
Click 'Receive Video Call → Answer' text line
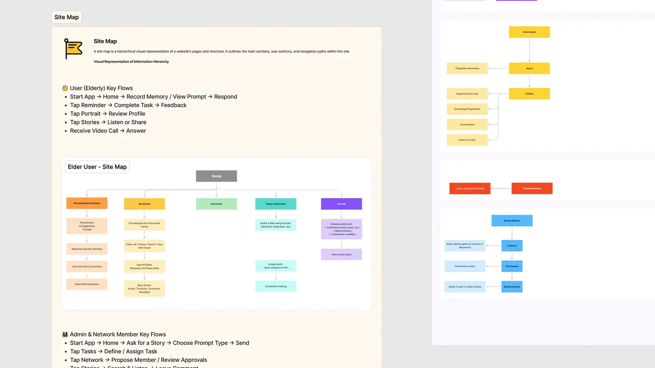tap(108, 131)
